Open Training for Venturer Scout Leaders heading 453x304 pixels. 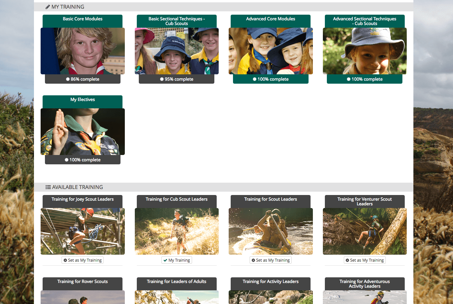[x=365, y=201]
